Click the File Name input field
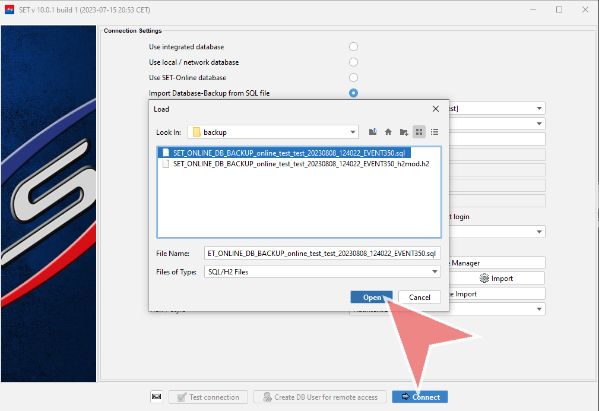The image size is (599, 411). (322, 253)
